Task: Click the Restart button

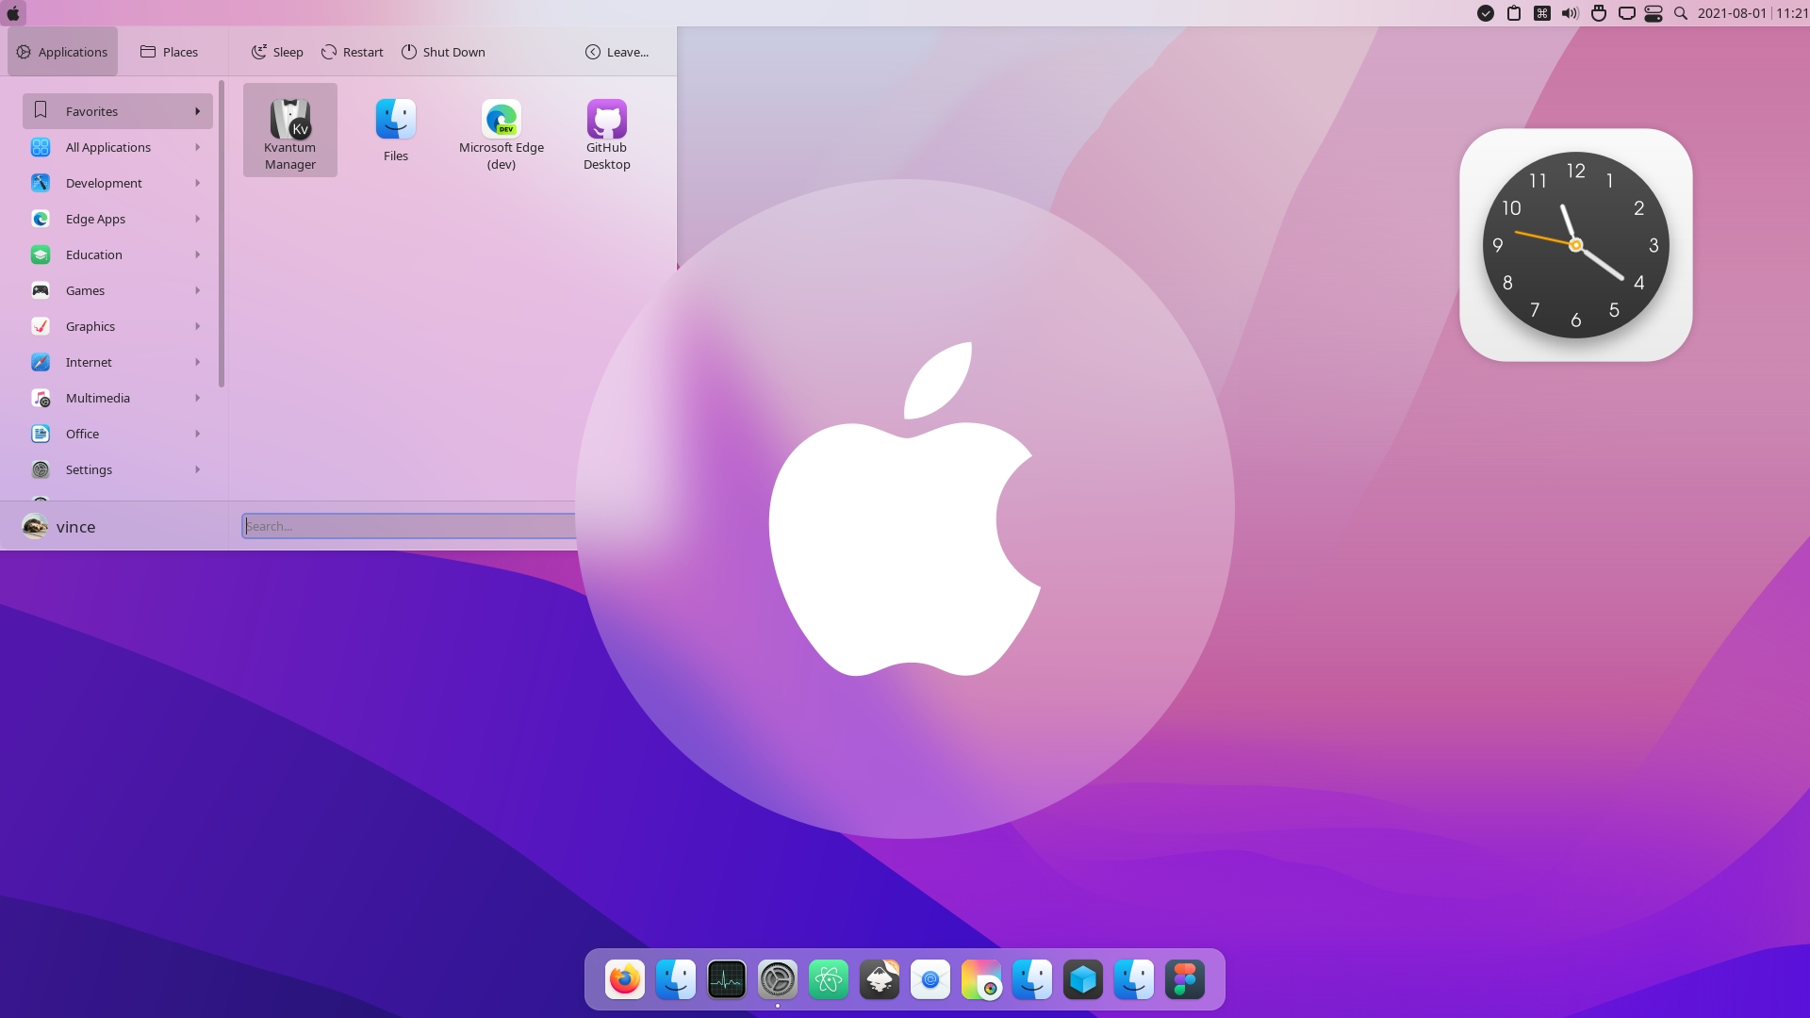Action: [353, 52]
